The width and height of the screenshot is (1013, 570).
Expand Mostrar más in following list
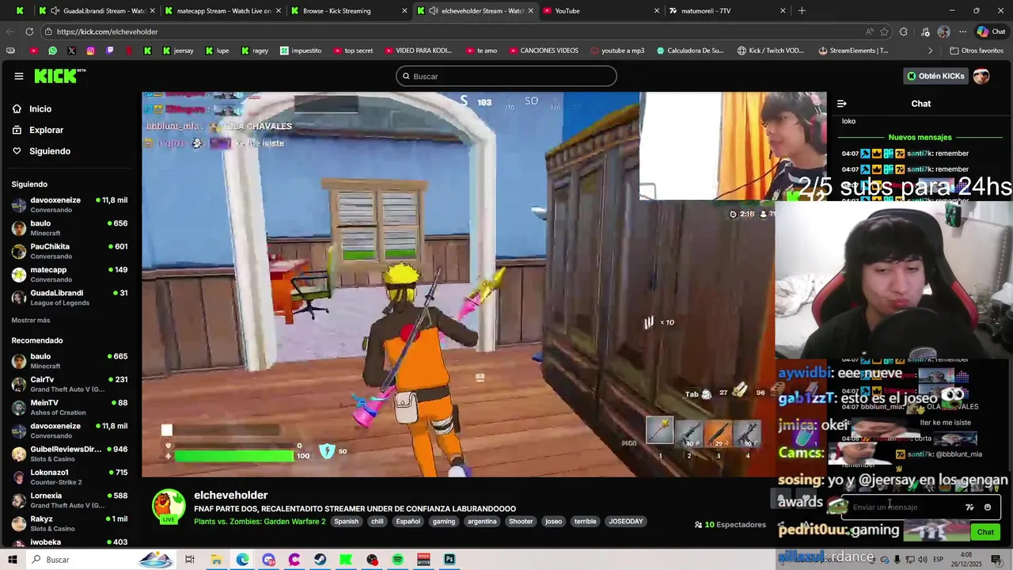pos(31,321)
